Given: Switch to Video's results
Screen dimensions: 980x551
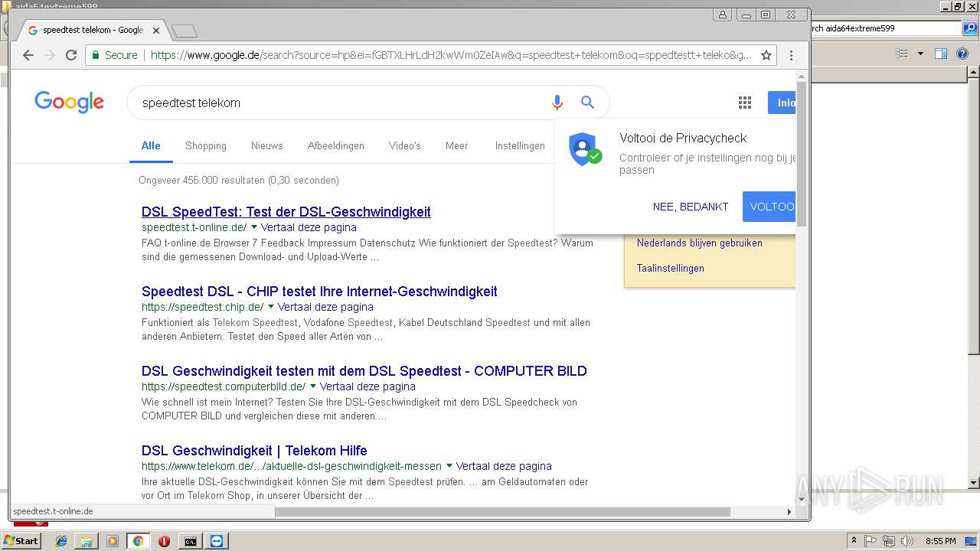Looking at the screenshot, I should pyautogui.click(x=405, y=145).
